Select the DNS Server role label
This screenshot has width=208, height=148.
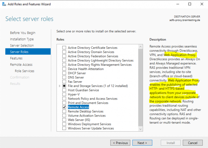76,77
